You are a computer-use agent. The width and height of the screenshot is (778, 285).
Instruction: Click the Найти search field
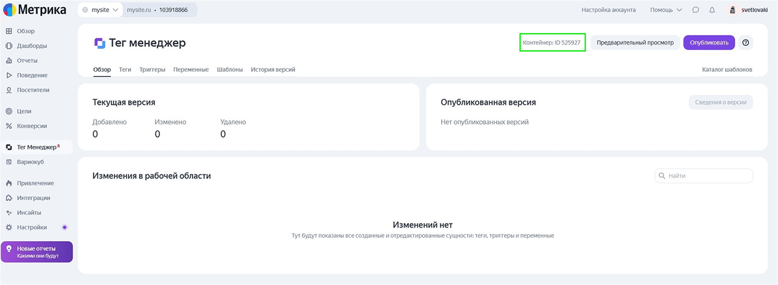click(x=704, y=176)
